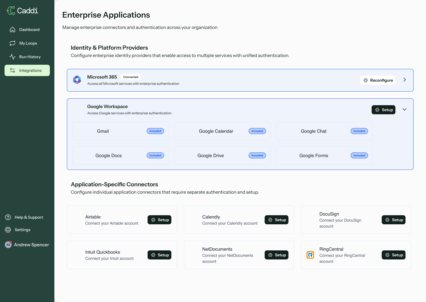Click Setup for RingCentral
This screenshot has width=426, height=302.
(394, 255)
